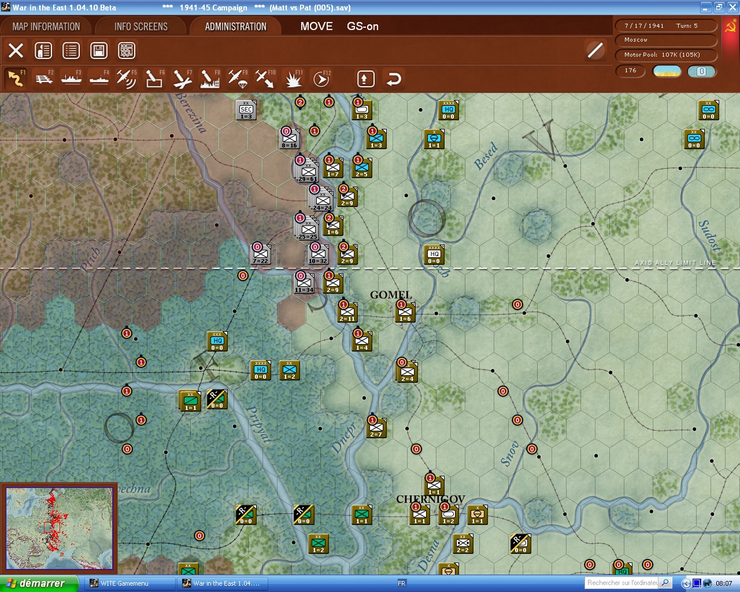Select the German -29=61 stack
The width and height of the screenshot is (740, 592).
(x=307, y=171)
